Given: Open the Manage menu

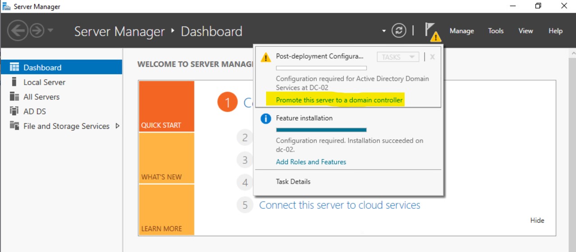Looking at the screenshot, I should [x=461, y=31].
